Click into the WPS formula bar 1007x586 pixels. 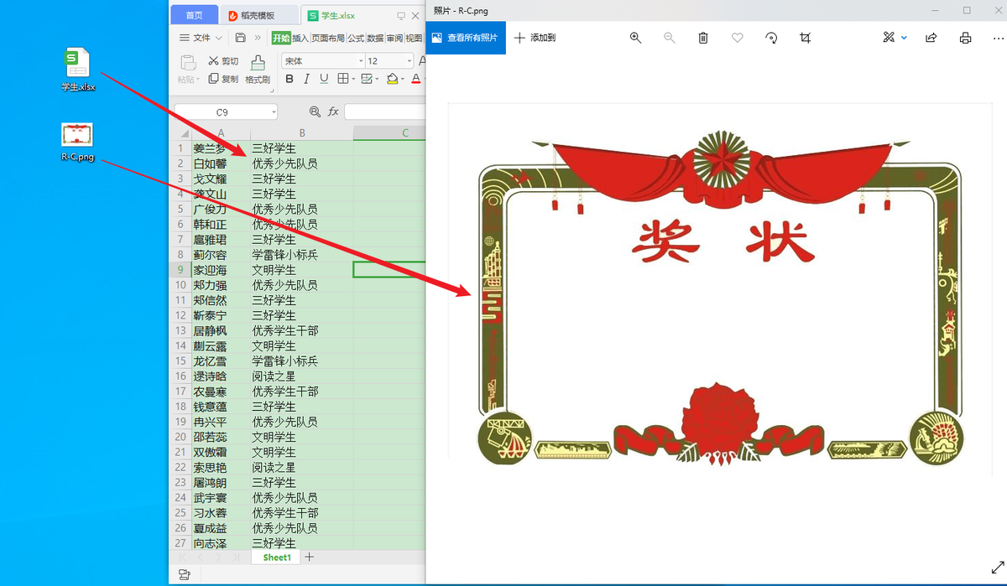click(384, 111)
